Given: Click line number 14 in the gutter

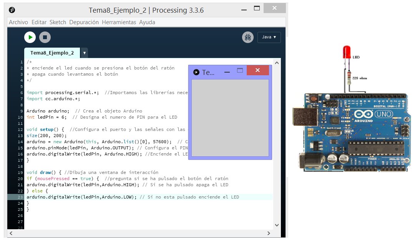Looking at the screenshot, I should [x=20, y=141].
